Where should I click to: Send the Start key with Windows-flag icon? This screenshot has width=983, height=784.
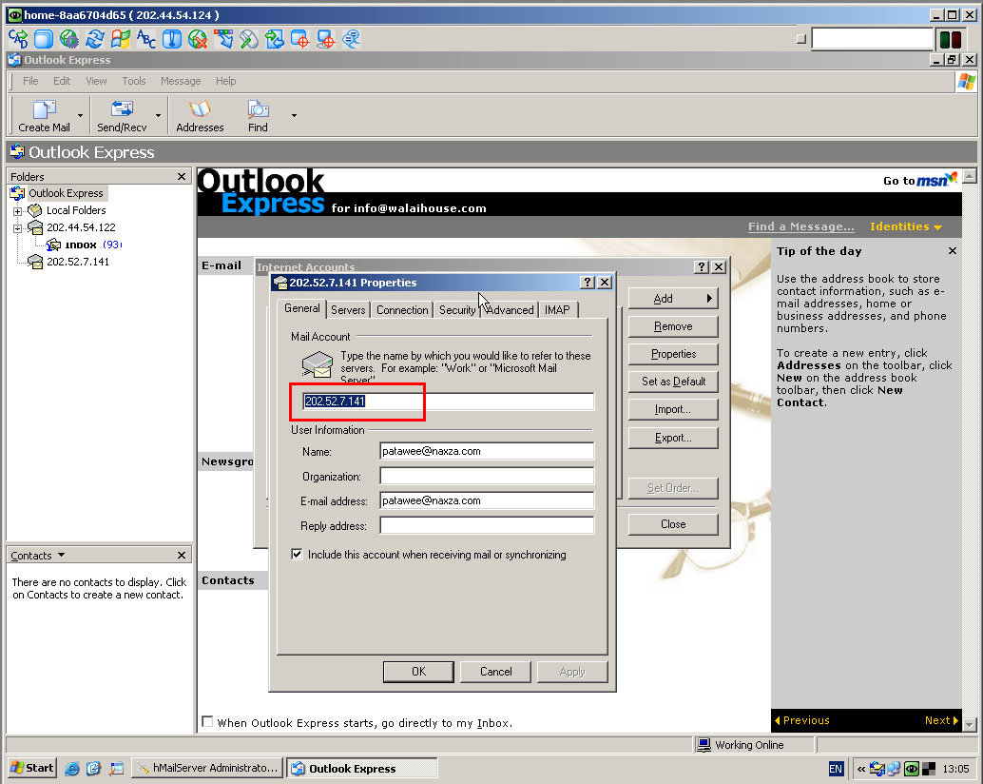(x=121, y=39)
